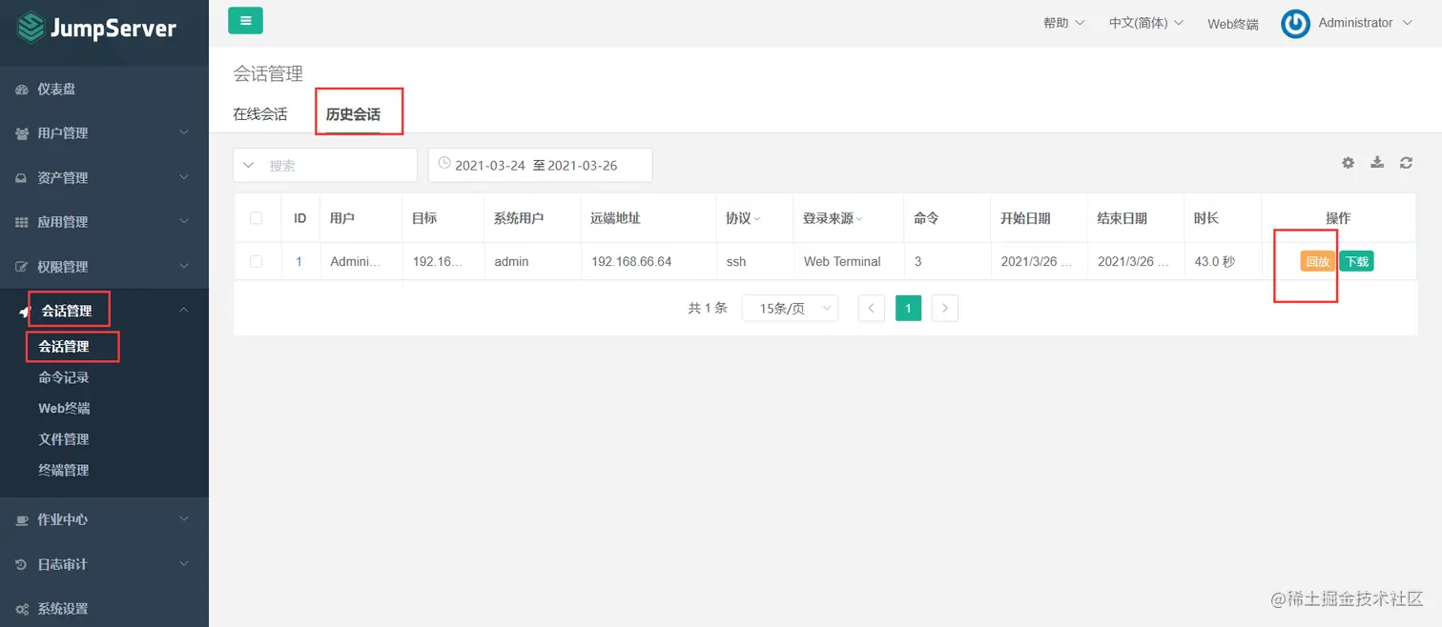Check the checkbox for session row 1
The width and height of the screenshot is (1442, 627).
coord(256,261)
